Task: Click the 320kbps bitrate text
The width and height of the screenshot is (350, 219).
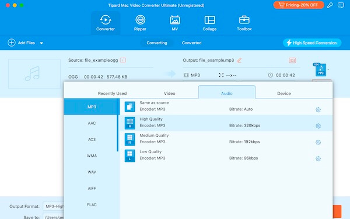Action: (x=252, y=125)
